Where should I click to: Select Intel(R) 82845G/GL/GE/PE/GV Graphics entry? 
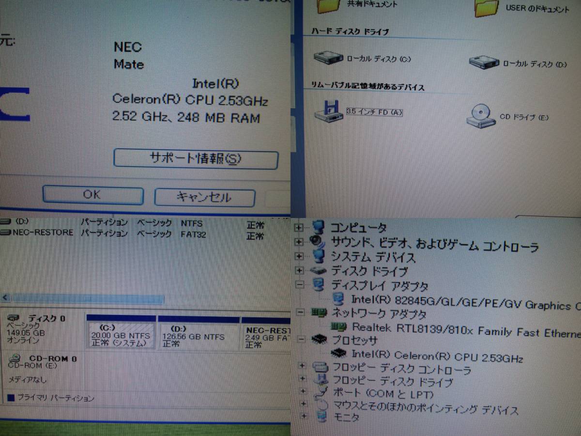point(466,303)
